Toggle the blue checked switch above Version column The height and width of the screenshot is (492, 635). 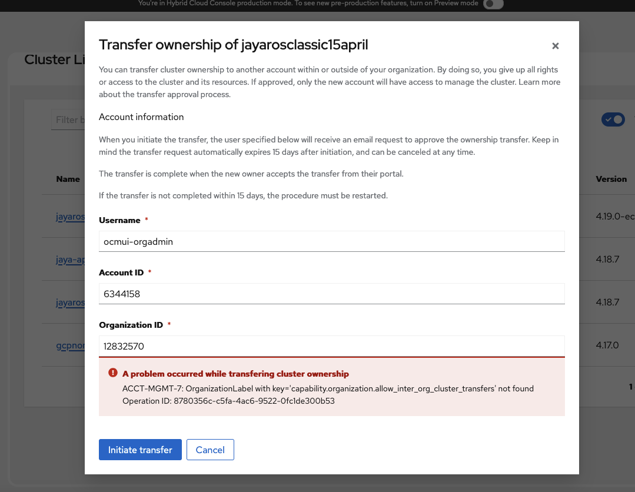pos(613,119)
